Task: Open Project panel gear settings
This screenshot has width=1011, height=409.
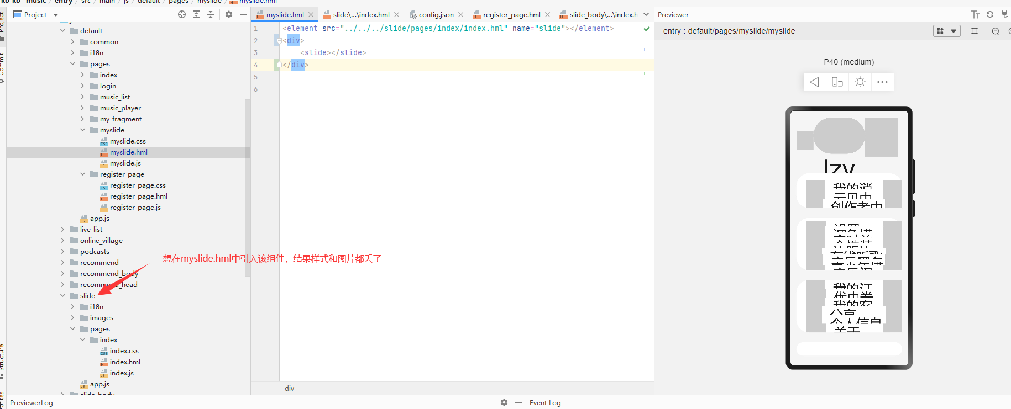Action: pyautogui.click(x=229, y=14)
